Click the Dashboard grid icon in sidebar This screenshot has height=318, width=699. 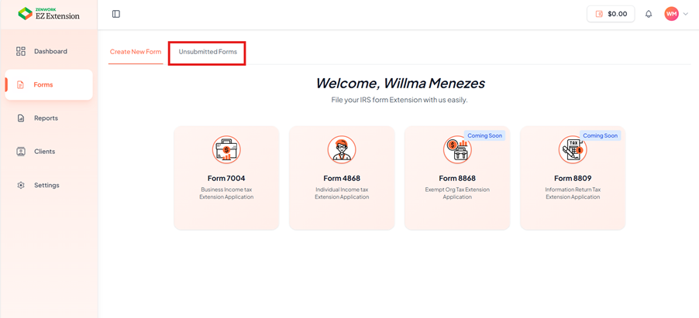pos(21,51)
